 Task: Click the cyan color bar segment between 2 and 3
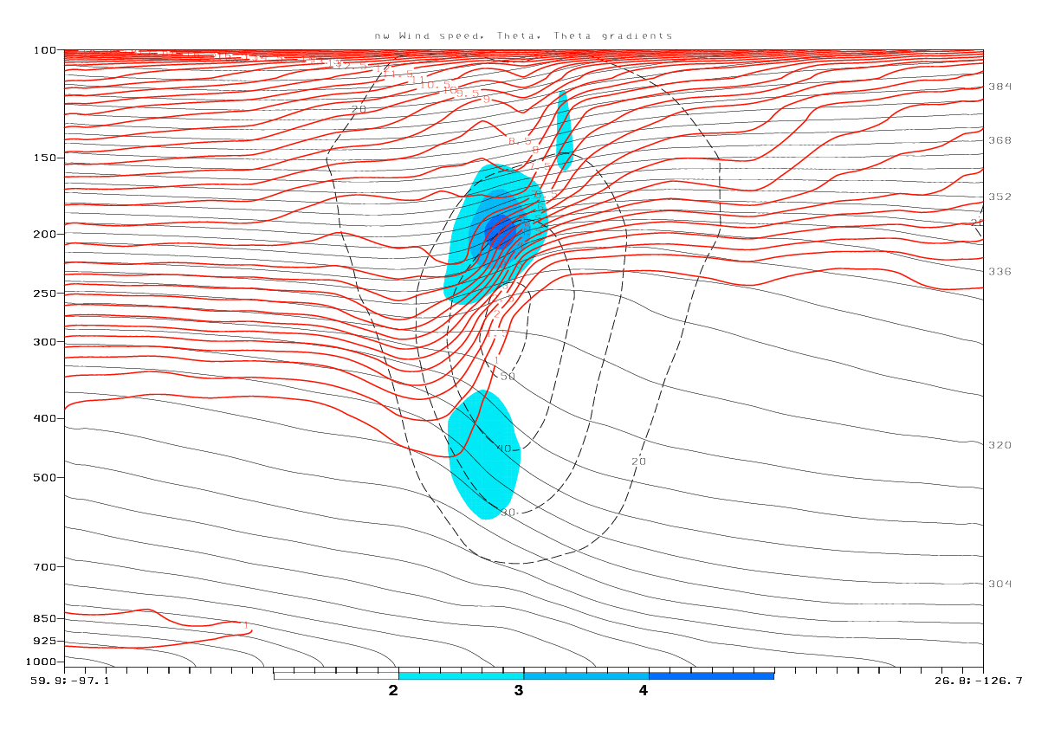pos(461,675)
